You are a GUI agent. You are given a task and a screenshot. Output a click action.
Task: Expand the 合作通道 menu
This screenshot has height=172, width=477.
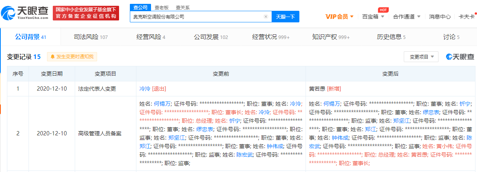point(406,17)
